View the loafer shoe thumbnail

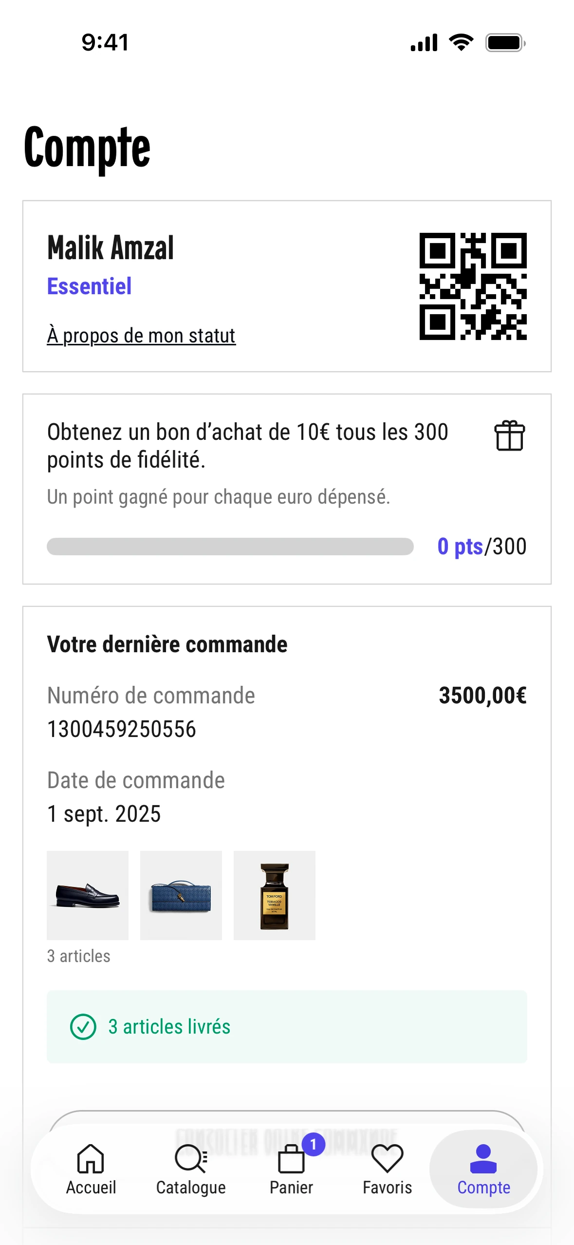[x=88, y=895]
